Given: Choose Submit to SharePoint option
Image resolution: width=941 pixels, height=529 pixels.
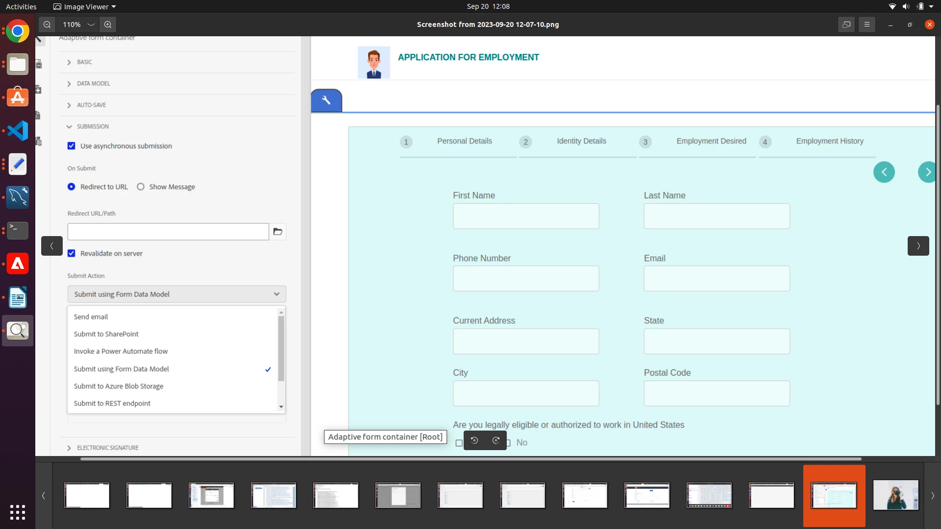Looking at the screenshot, I should tap(106, 334).
